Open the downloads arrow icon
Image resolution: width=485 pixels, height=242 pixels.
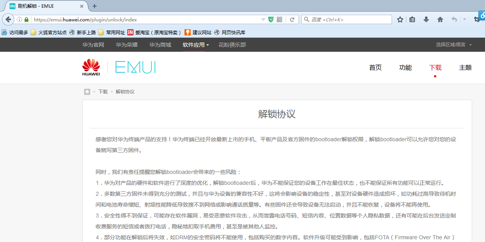426,19
